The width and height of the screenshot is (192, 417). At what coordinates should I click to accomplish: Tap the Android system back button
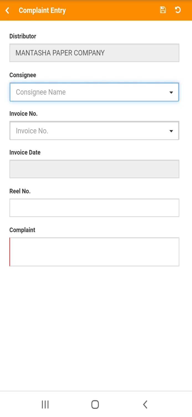(x=145, y=404)
